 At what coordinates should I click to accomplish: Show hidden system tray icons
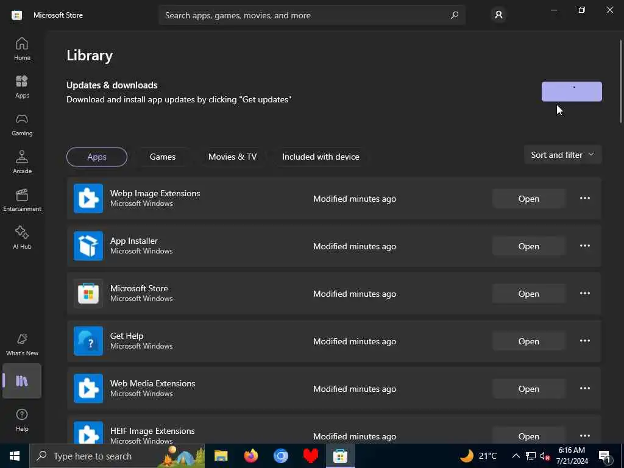[516, 456]
